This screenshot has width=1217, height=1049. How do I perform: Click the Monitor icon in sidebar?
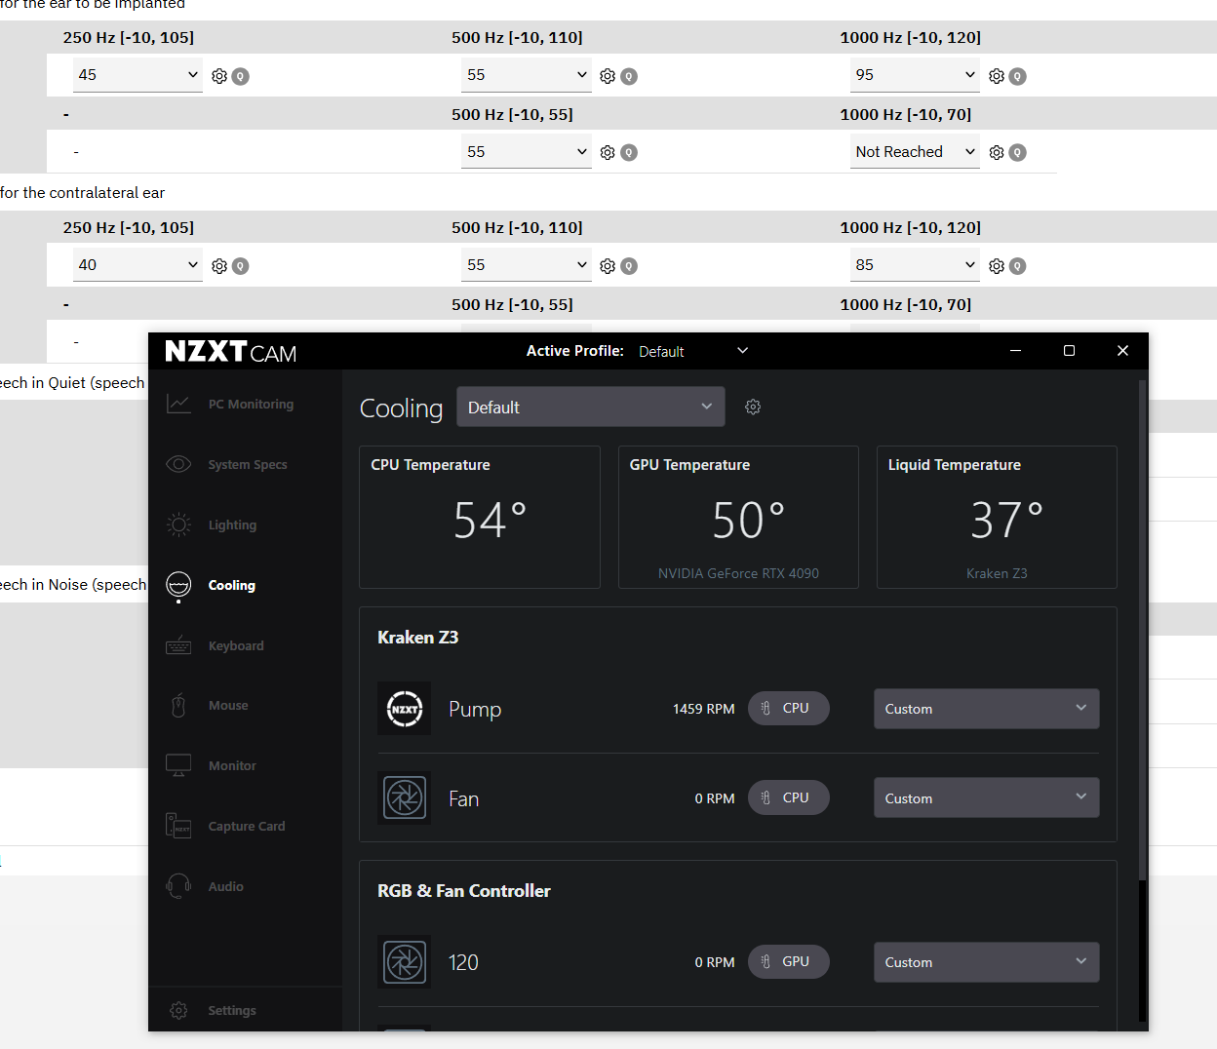click(x=178, y=765)
